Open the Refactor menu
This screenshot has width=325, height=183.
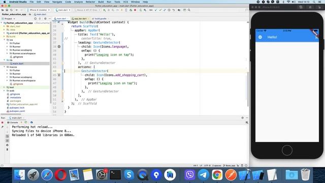pos(90,2)
